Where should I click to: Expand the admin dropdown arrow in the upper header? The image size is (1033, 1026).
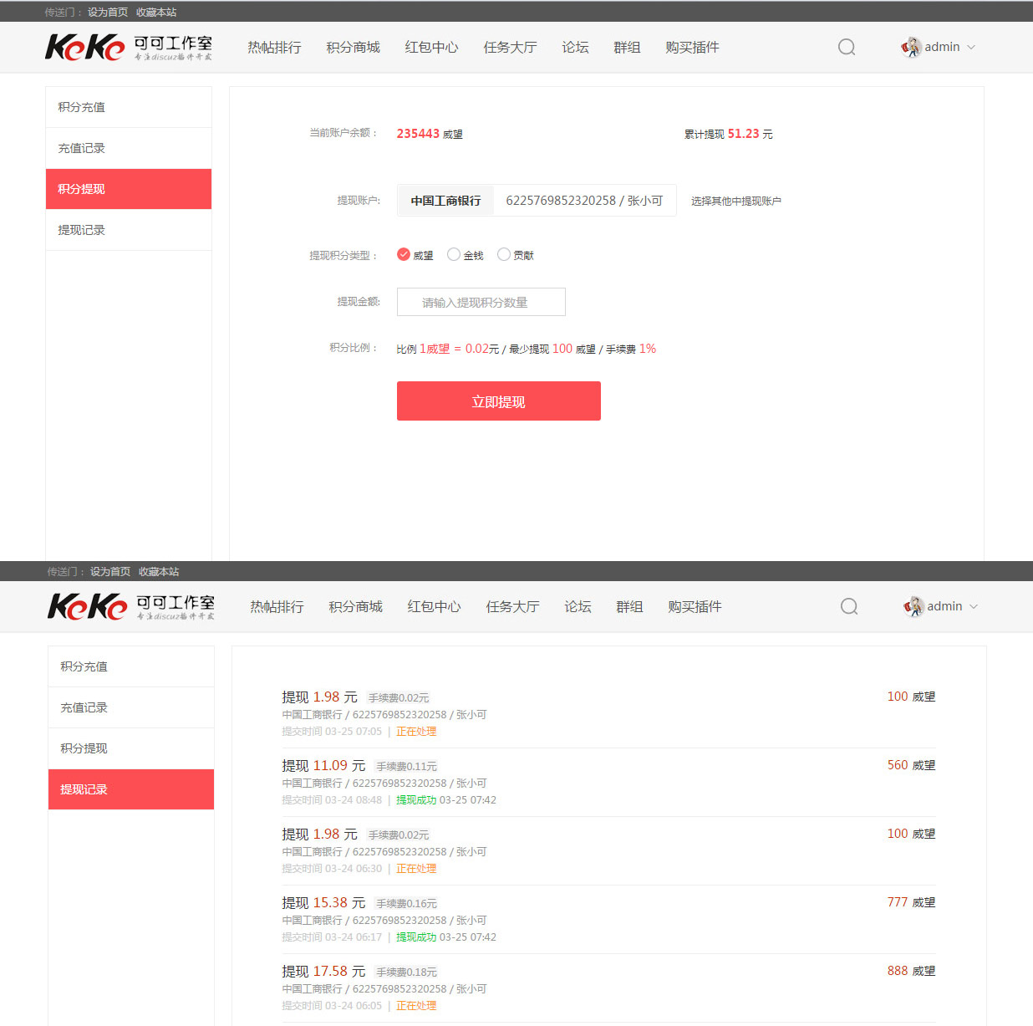971,48
